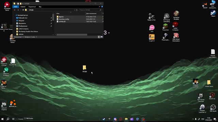The height and width of the screenshot is (122, 218).
Task: Open Counter-Strike 2 document icon
Action: (13, 63)
